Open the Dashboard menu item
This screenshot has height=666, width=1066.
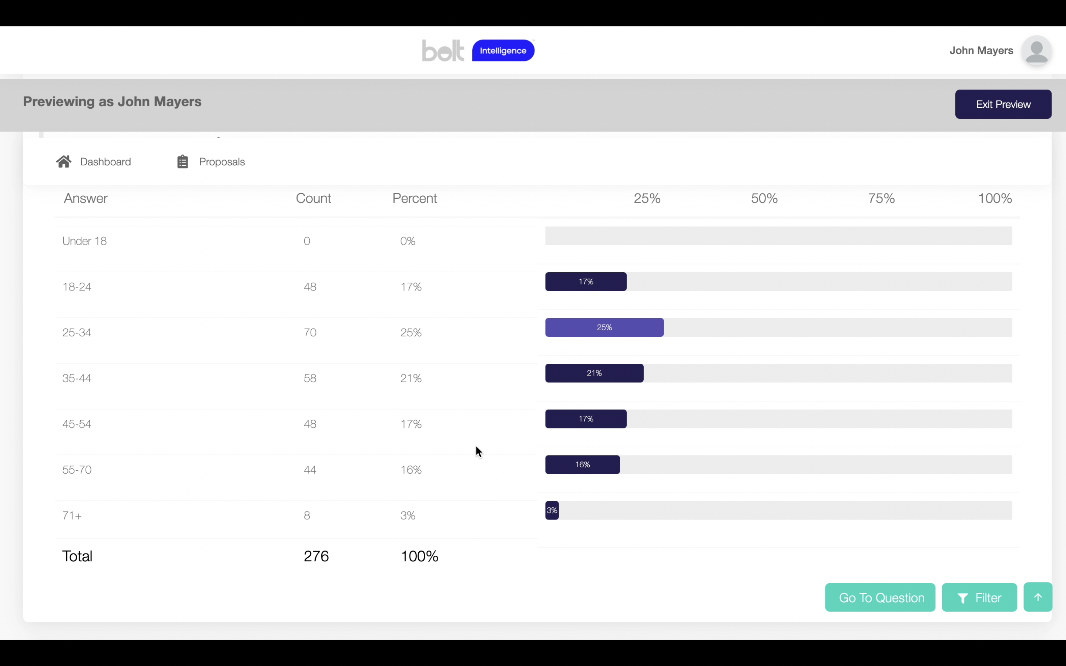coord(93,162)
